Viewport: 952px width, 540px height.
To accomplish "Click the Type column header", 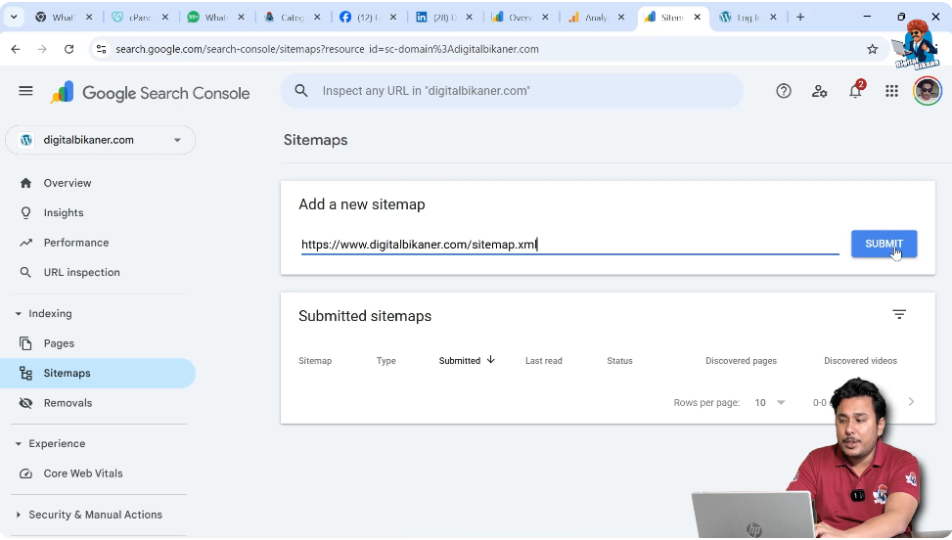I will click(385, 360).
